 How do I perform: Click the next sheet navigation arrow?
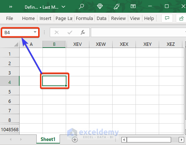pyautogui.click(x=21, y=139)
